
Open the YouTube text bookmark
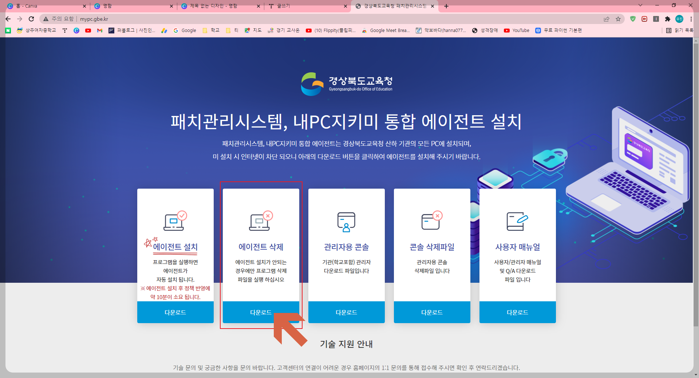point(517,31)
